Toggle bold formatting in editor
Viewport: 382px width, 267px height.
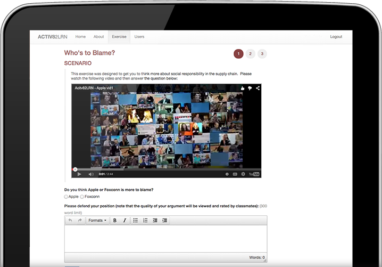[115, 220]
